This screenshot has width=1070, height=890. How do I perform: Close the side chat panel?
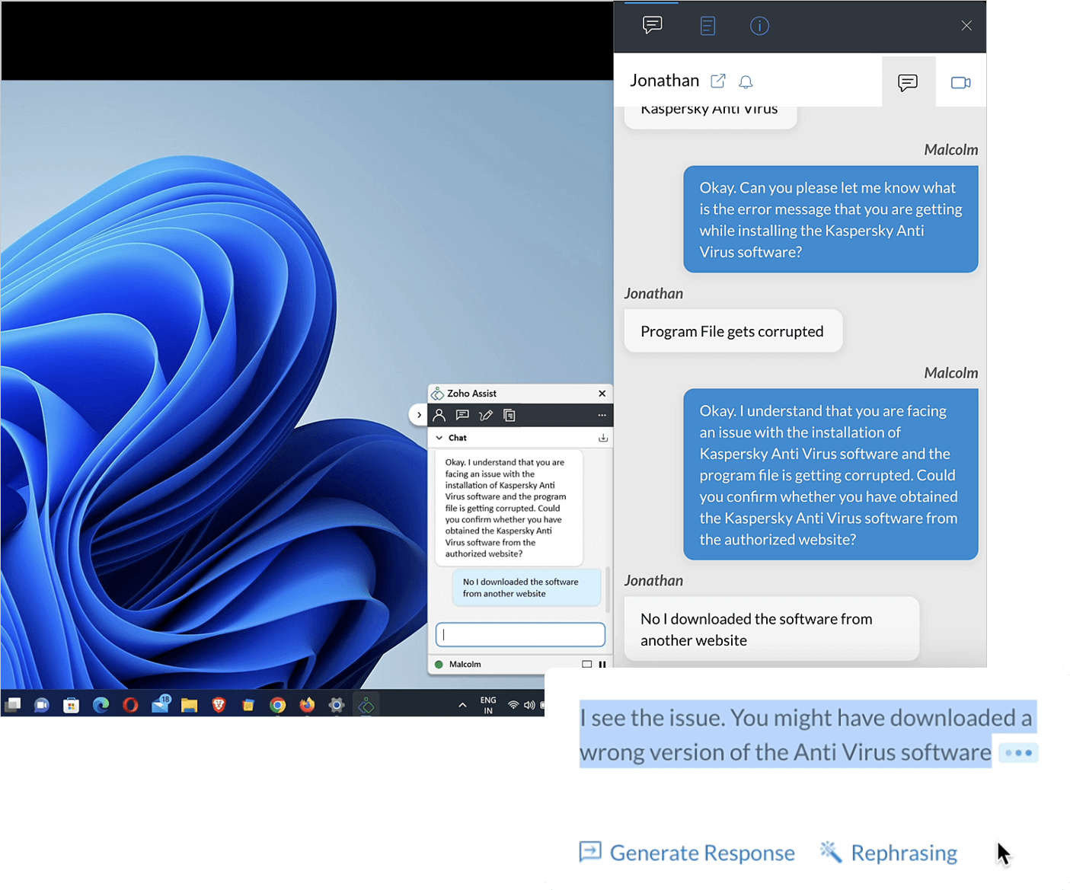coord(966,26)
